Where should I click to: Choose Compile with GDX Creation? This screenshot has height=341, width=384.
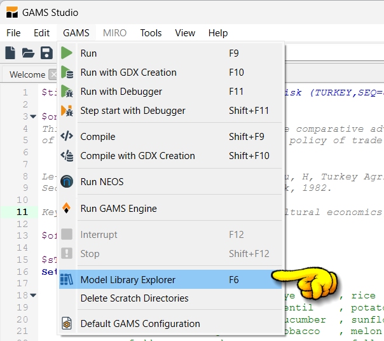pyautogui.click(x=170, y=156)
